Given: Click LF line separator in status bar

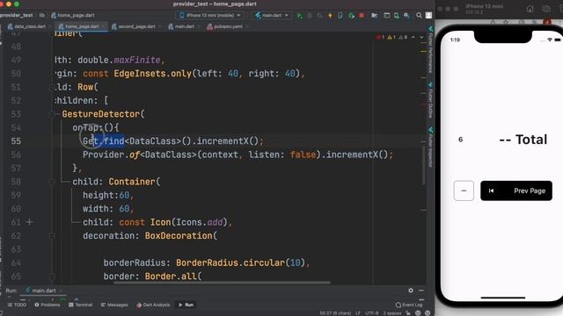Looking at the screenshot, I should pyautogui.click(x=358, y=313).
